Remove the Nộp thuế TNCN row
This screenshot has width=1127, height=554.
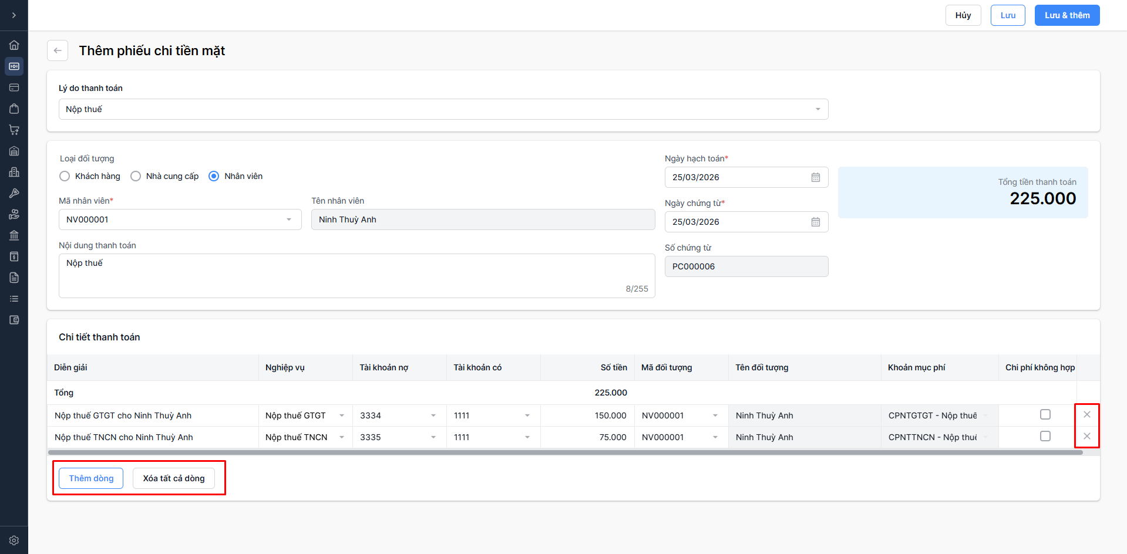click(x=1087, y=437)
